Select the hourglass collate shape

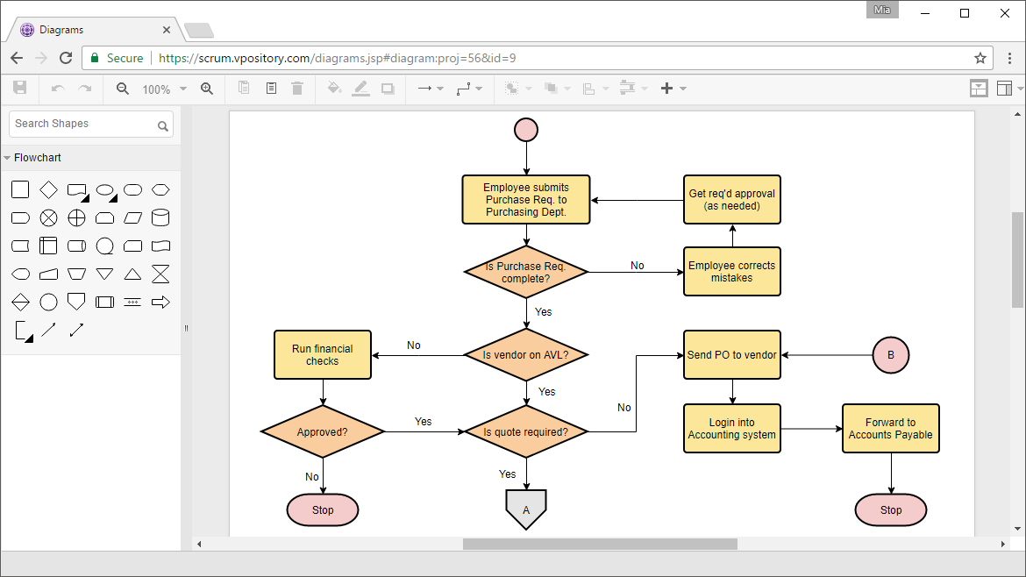[160, 274]
